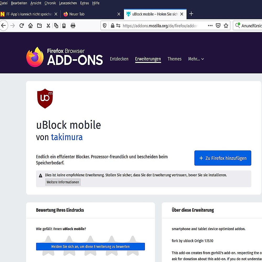
Task: Click the 'Über diese Erweiterung' heading
Action: [x=193, y=210]
